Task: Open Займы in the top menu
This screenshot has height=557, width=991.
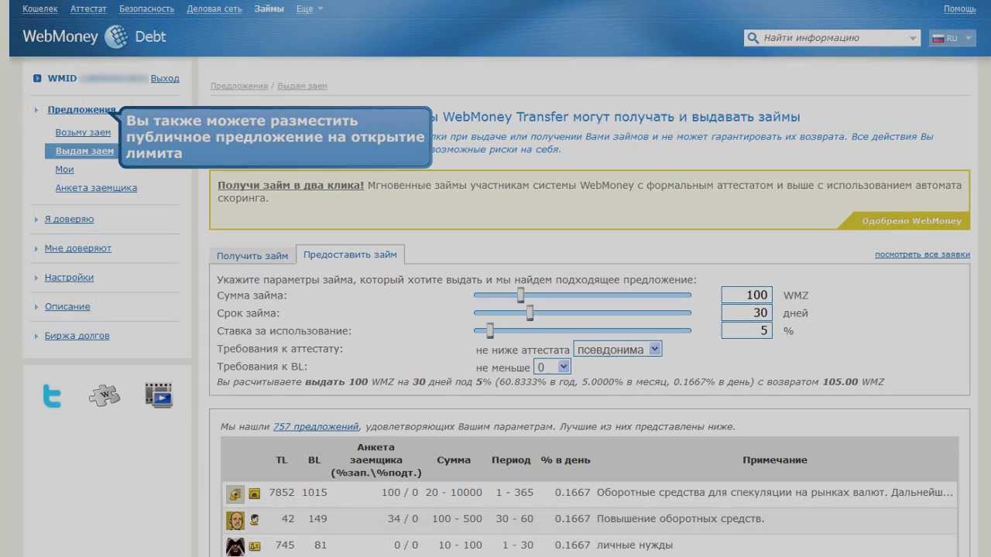Action: [x=269, y=9]
